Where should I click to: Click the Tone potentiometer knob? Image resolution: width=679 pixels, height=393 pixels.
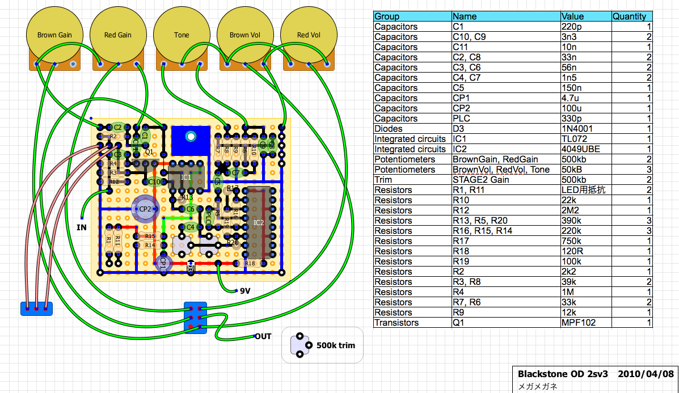tap(182, 36)
